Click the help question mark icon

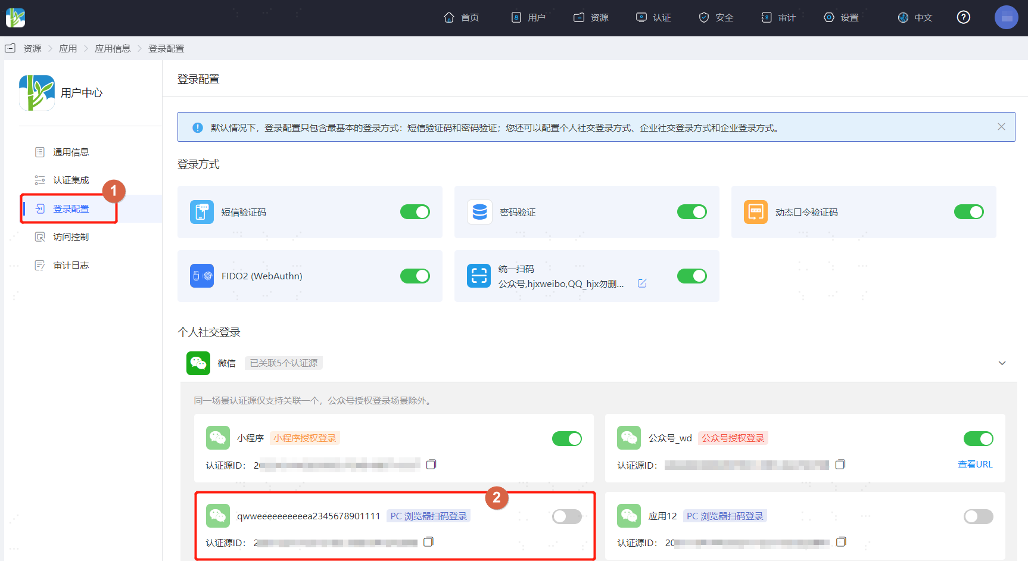point(963,17)
